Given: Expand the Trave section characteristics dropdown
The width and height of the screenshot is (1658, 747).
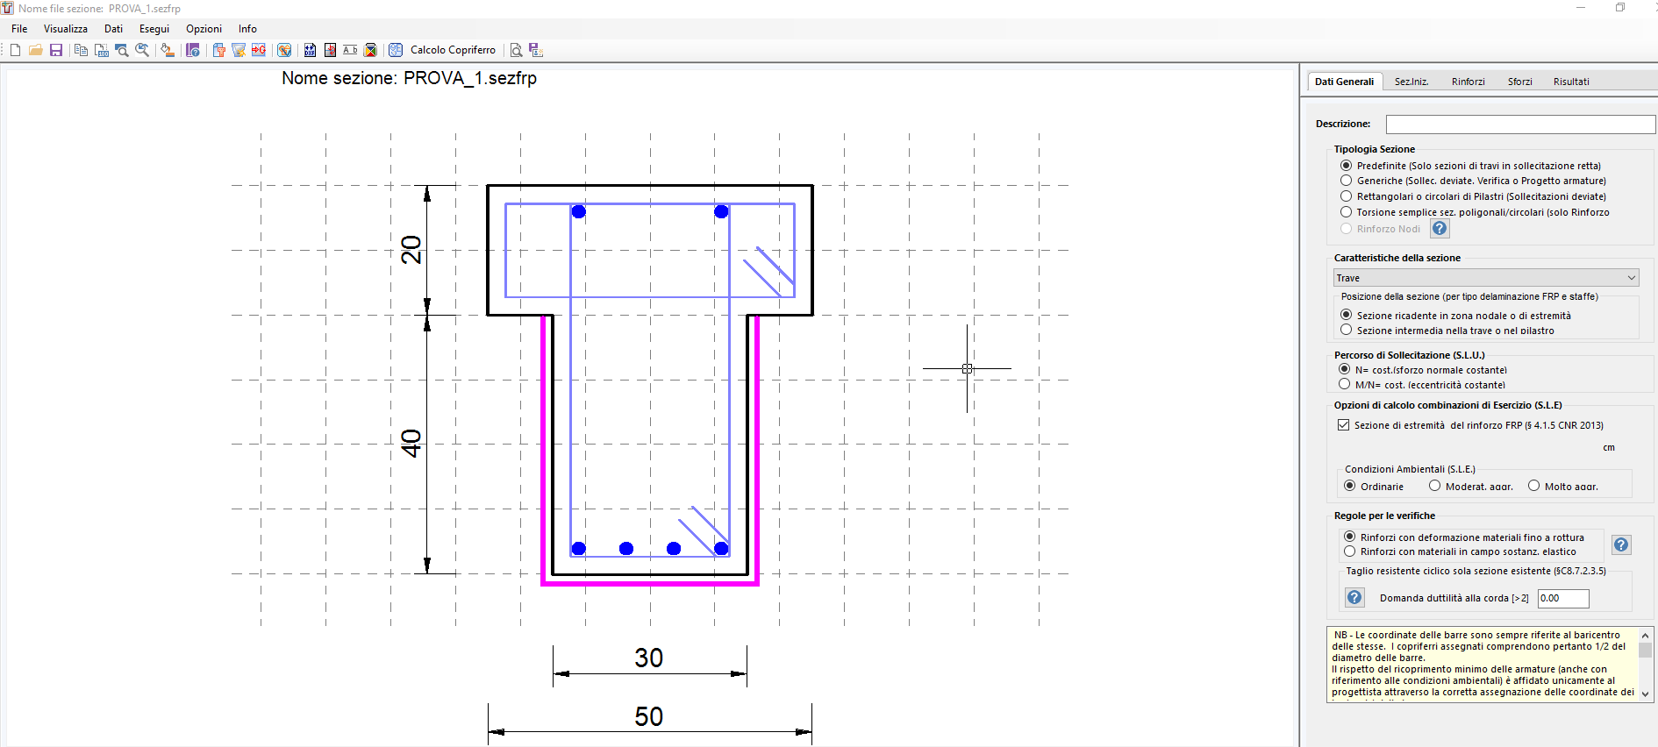Looking at the screenshot, I should (1486, 278).
